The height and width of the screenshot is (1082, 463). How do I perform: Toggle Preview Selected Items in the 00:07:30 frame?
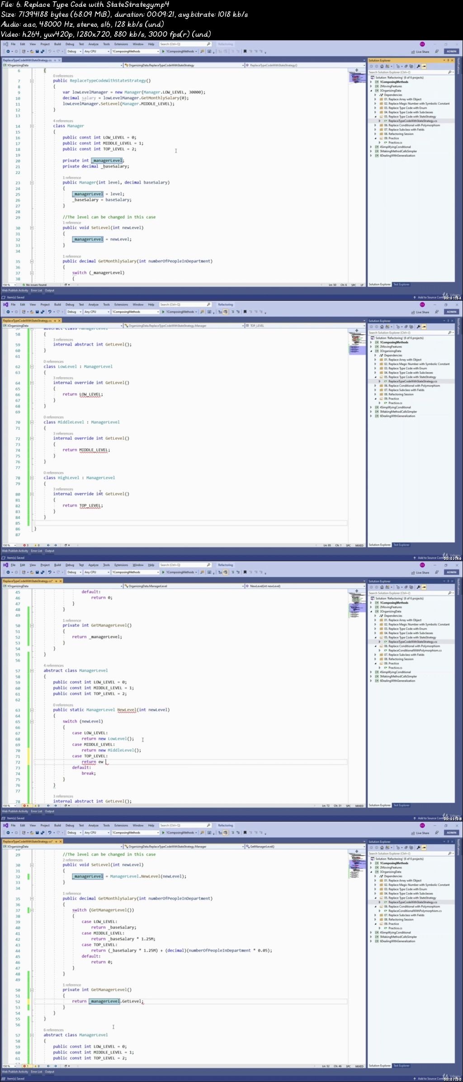(x=424, y=848)
